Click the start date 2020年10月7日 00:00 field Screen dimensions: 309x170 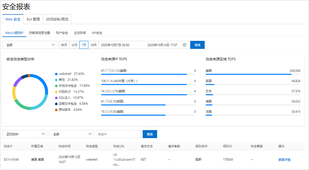pyautogui.click(x=115, y=45)
